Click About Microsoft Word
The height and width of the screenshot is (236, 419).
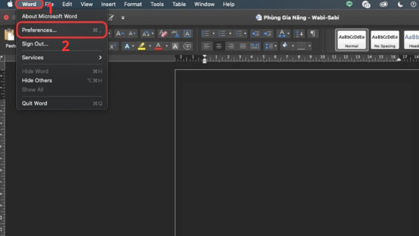[50, 16]
